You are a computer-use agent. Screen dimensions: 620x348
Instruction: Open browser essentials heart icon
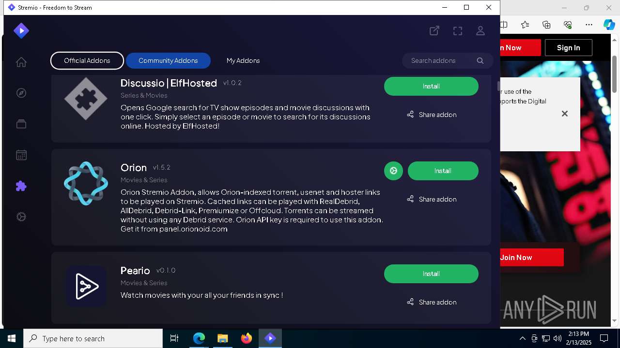568,25
